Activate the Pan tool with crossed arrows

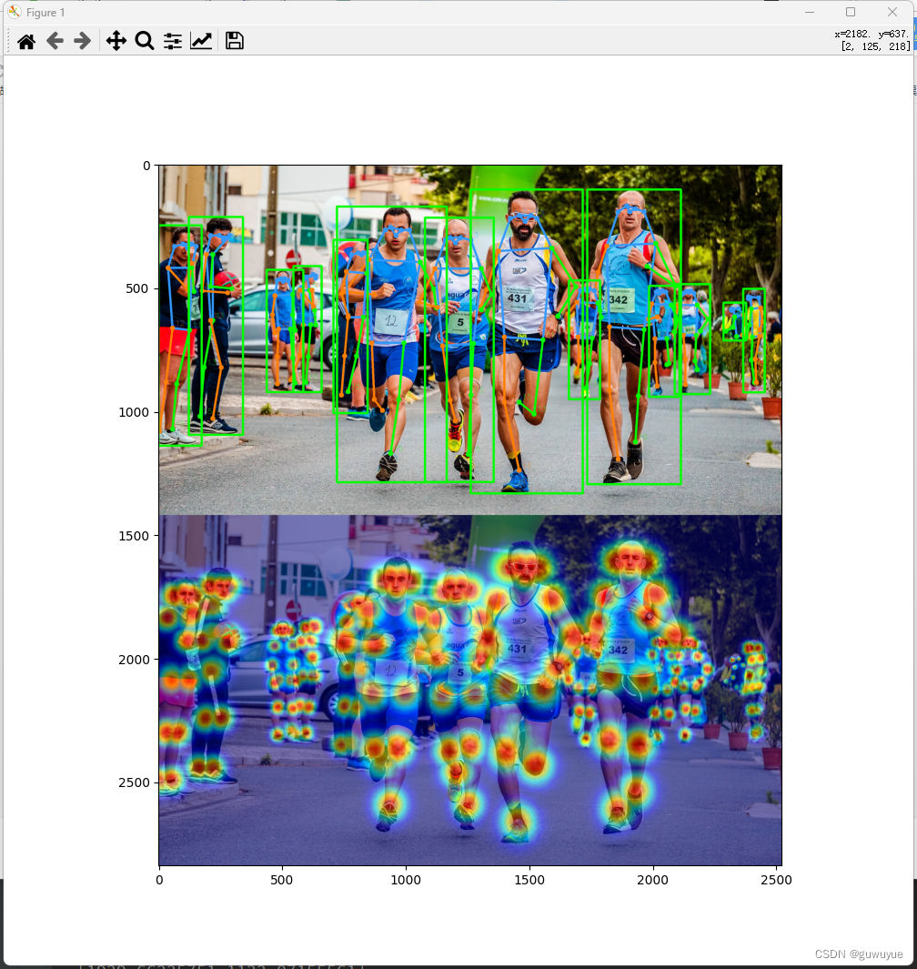tap(116, 42)
